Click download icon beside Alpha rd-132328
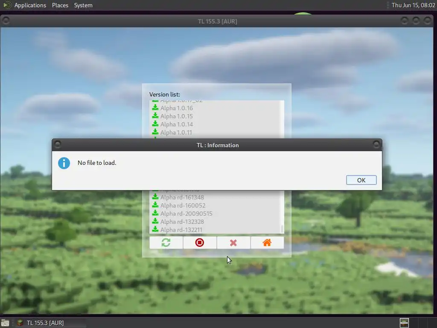Image resolution: width=437 pixels, height=328 pixels. (155, 221)
